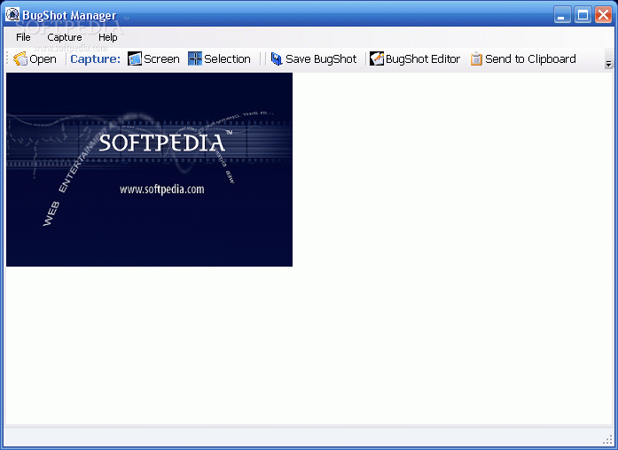Click the Selection capture icon
This screenshot has width=618, height=450.
[x=195, y=59]
